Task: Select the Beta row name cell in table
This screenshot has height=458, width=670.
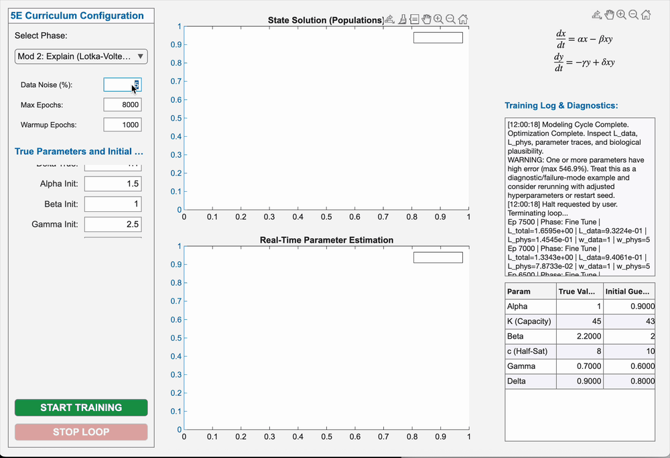Action: point(531,336)
